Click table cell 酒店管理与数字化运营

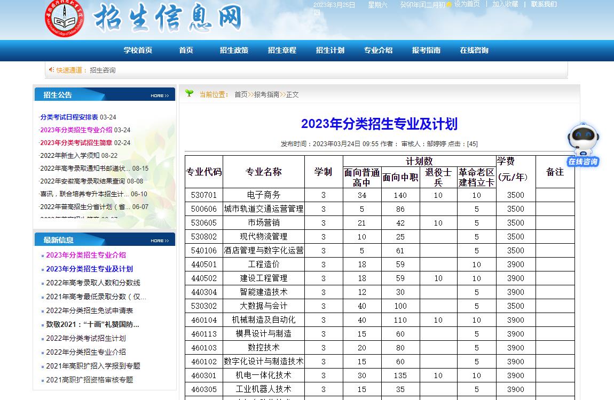point(264,250)
